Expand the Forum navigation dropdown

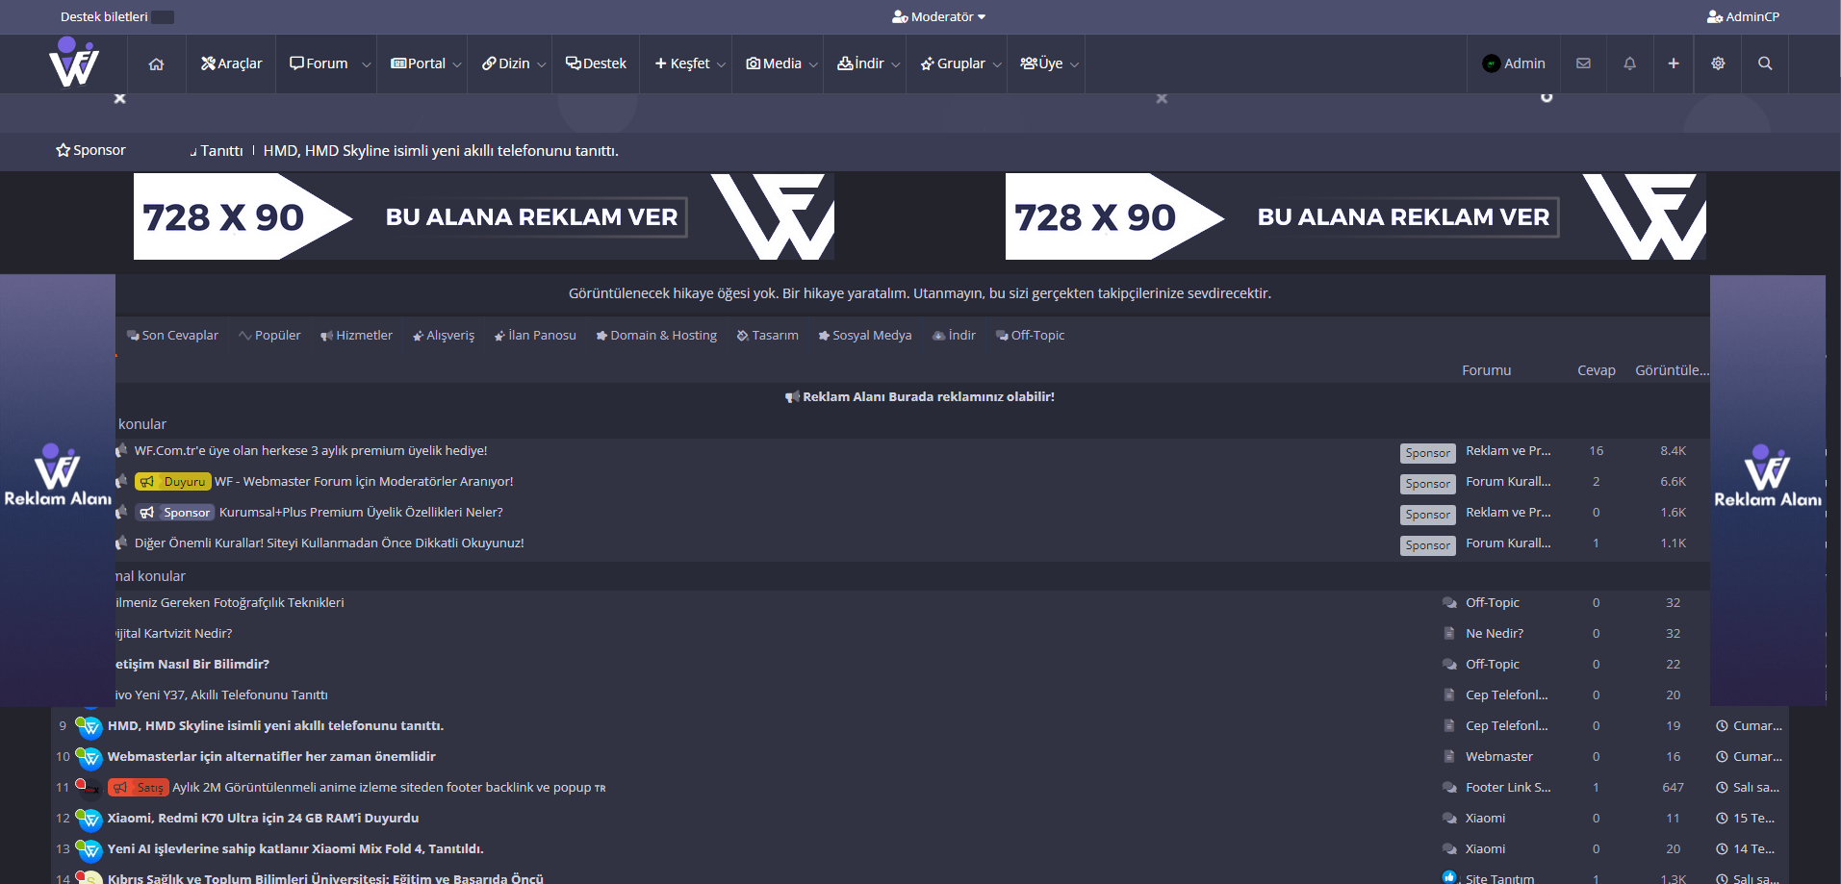(366, 63)
